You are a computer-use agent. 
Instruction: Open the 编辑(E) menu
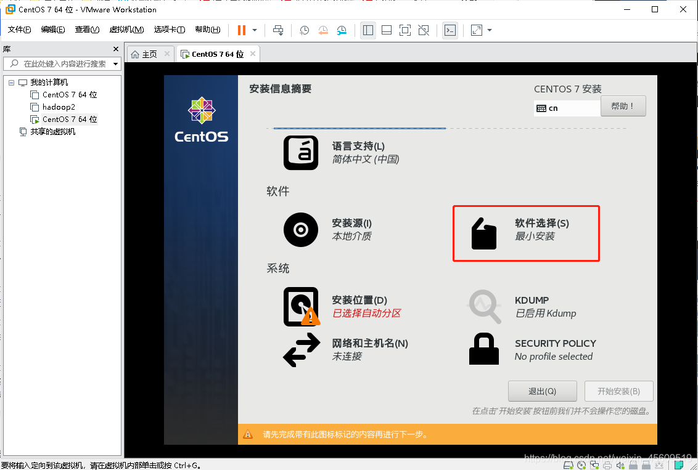coord(52,30)
